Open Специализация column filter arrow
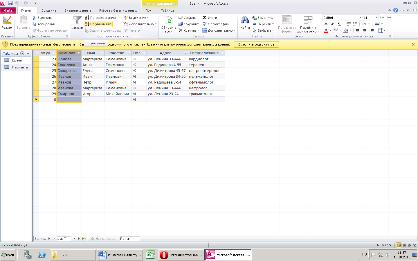 point(222,53)
